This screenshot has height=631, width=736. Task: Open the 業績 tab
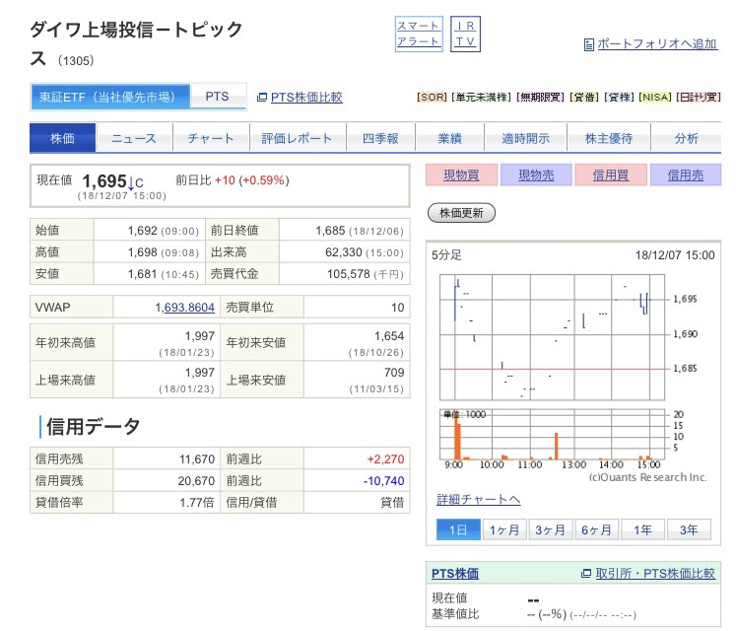(449, 138)
